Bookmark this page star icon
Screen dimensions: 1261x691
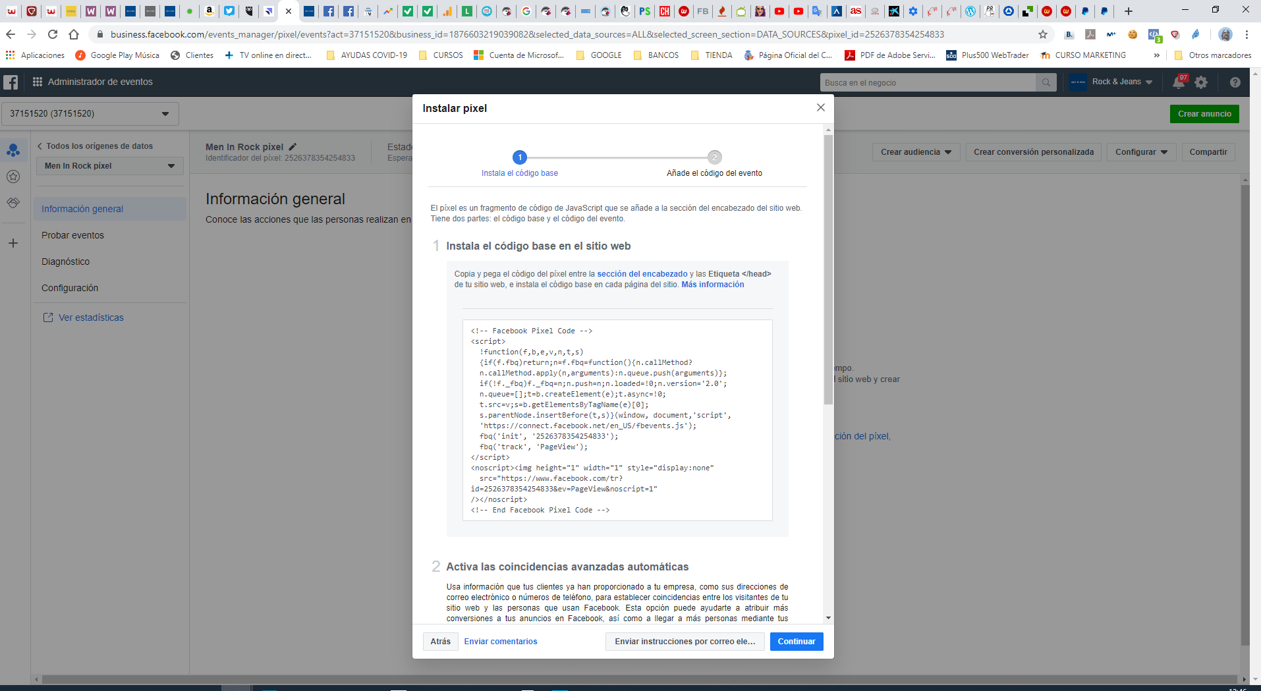click(x=1043, y=34)
